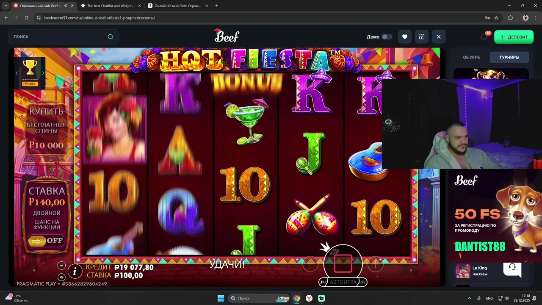542x305 pixels.
Task: Focus the Поиск search field on Beef site
Action: point(63,37)
